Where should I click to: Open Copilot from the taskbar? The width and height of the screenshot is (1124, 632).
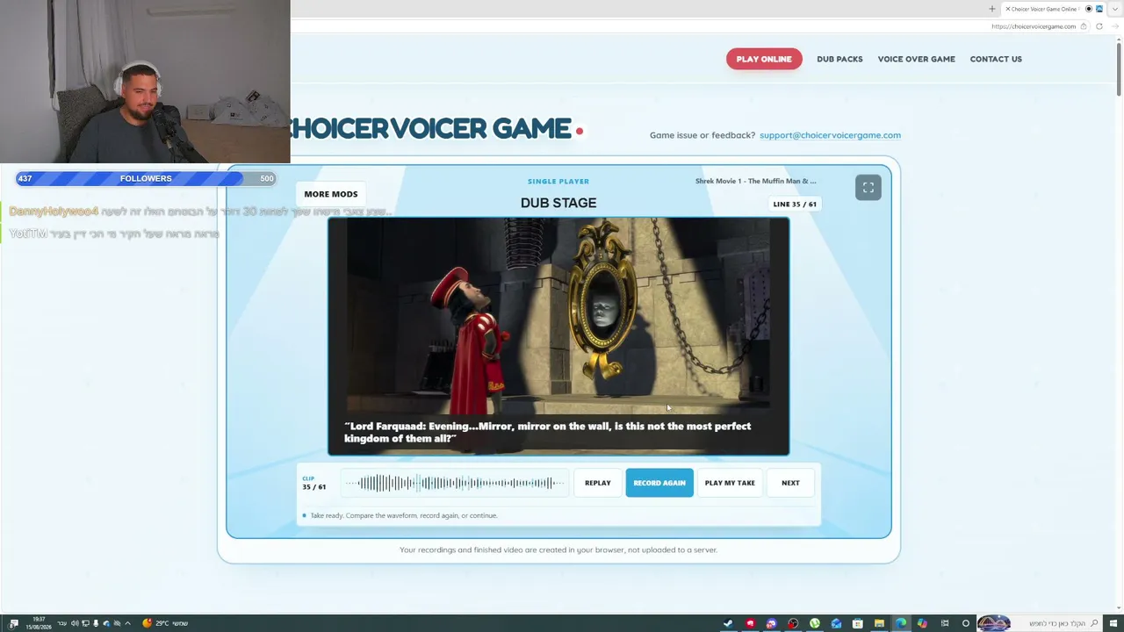[922, 623]
